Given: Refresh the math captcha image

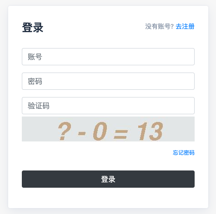Looking at the screenshot, I should click(x=108, y=129).
